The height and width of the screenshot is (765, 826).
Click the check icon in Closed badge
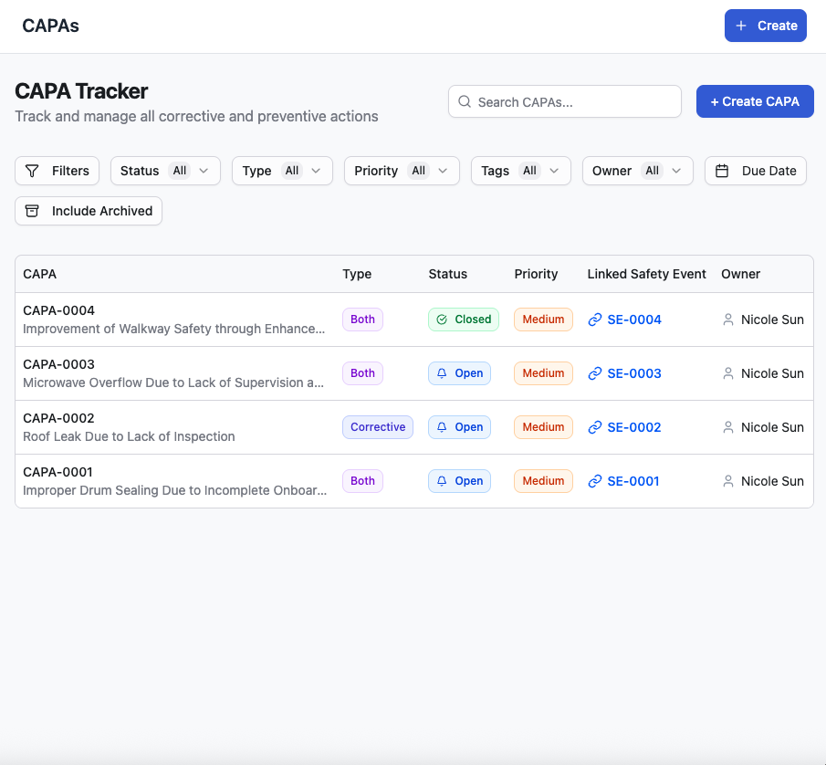[x=442, y=320]
